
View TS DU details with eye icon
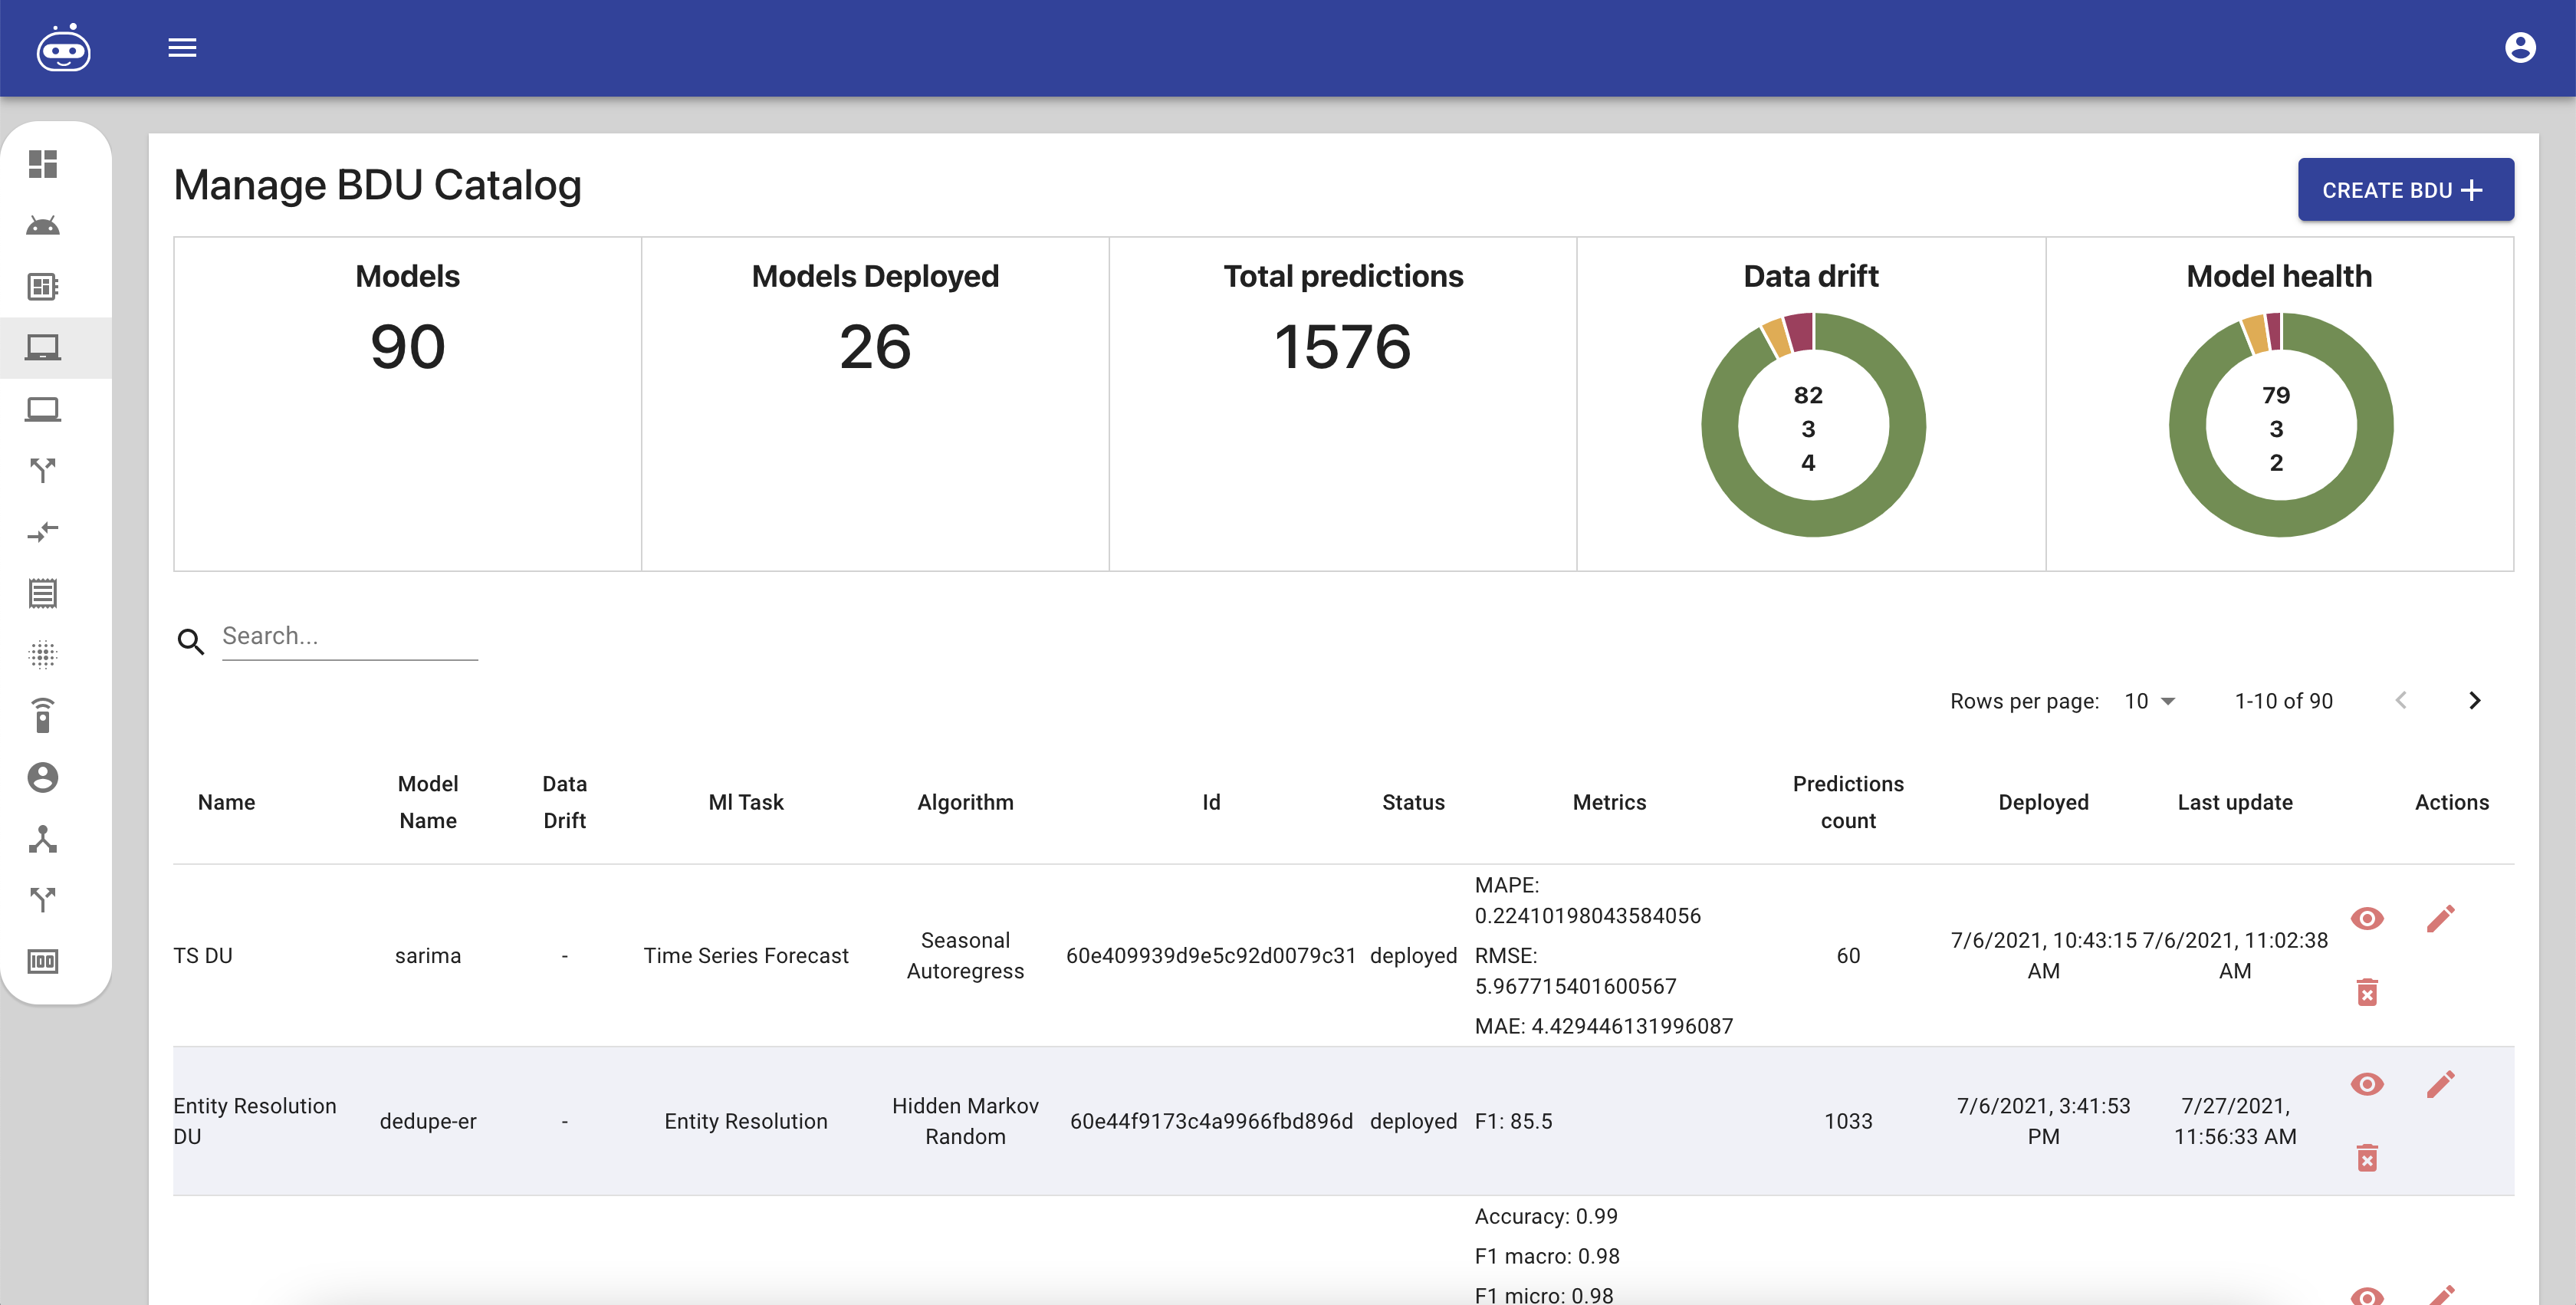[2367, 918]
